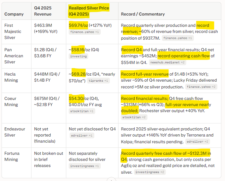Select the Fortuna Mining company cell

[12, 157]
